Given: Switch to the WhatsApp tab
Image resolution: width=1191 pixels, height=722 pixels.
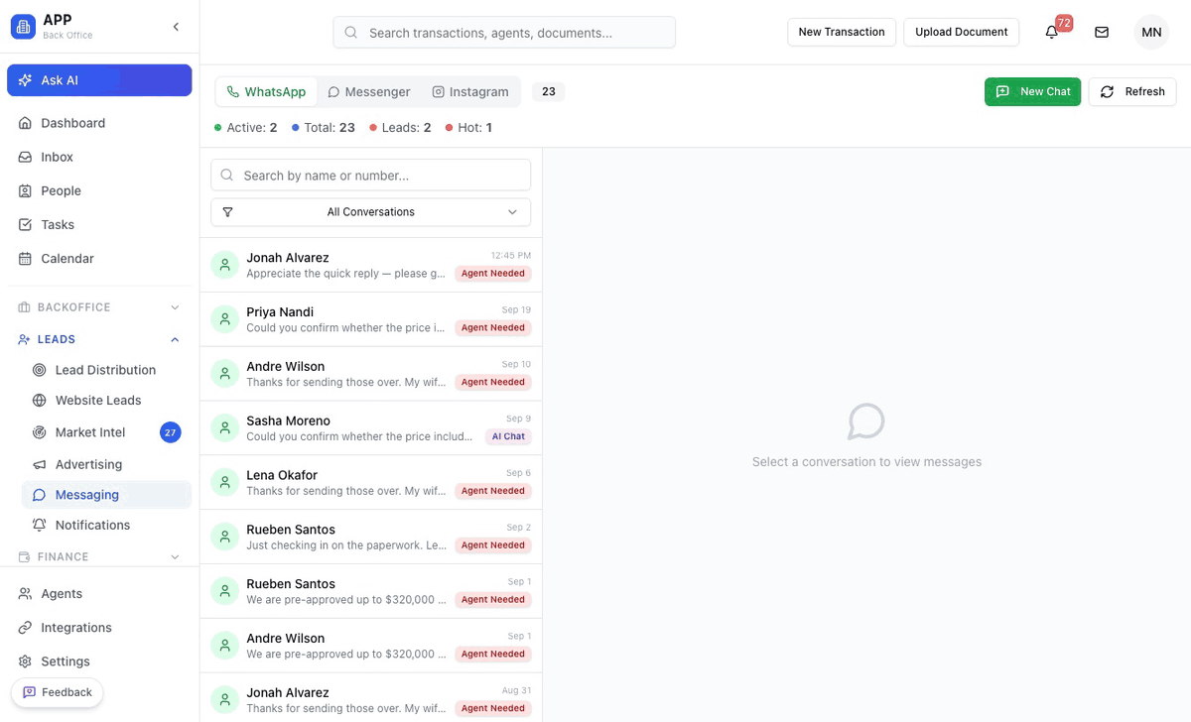Looking at the screenshot, I should click(266, 91).
